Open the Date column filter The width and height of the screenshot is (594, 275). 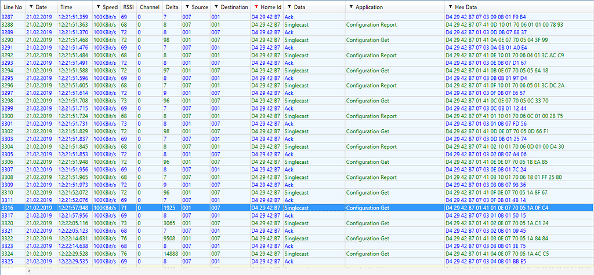[x=31, y=7]
